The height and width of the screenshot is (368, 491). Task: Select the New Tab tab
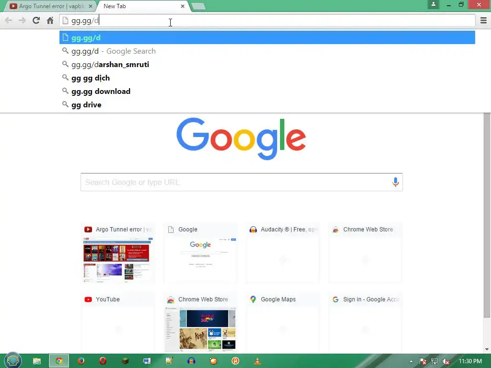[141, 6]
